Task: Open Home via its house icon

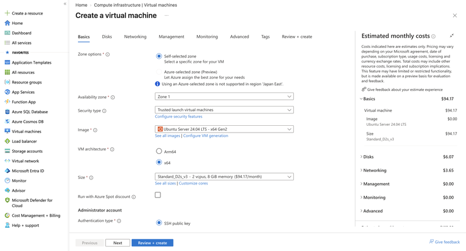Action: 7,23
